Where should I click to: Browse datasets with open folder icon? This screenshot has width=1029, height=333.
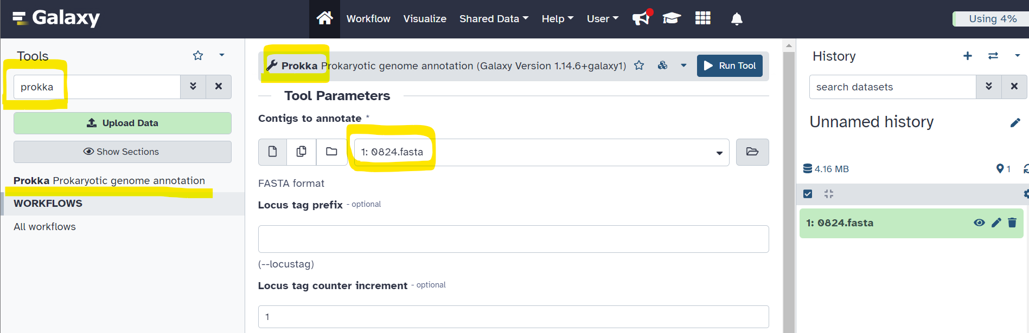coord(752,152)
